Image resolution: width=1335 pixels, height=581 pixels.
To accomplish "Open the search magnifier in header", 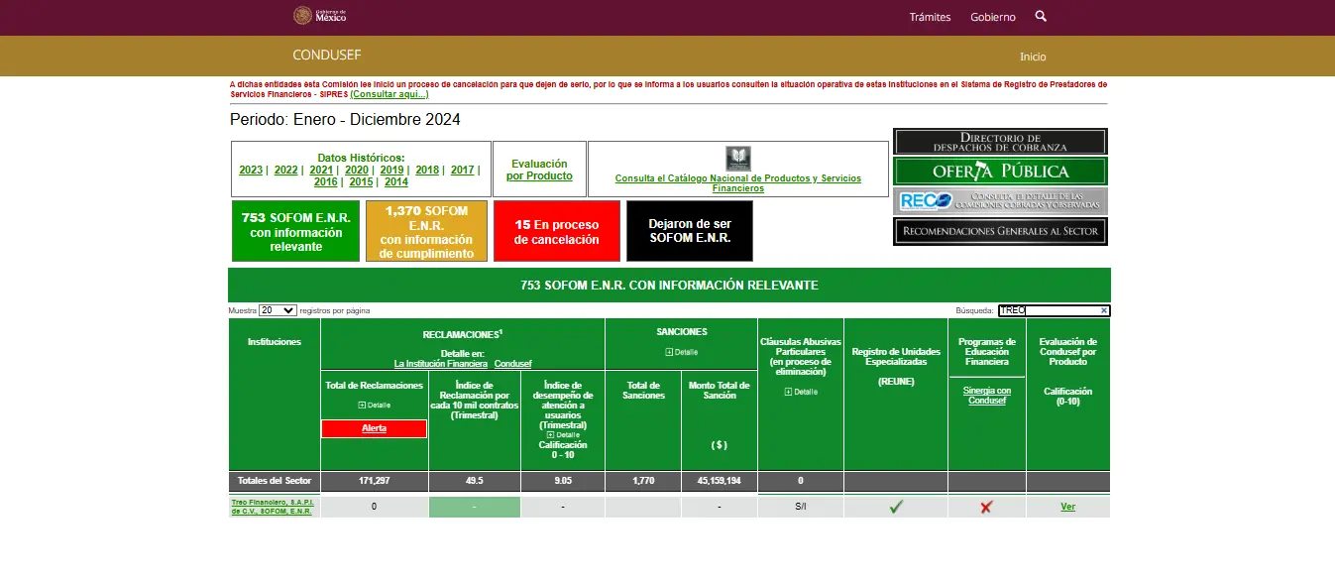I will tap(1041, 16).
